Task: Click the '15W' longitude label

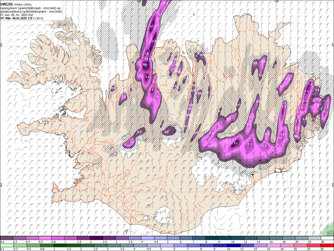Action: pyautogui.click(x=276, y=1)
